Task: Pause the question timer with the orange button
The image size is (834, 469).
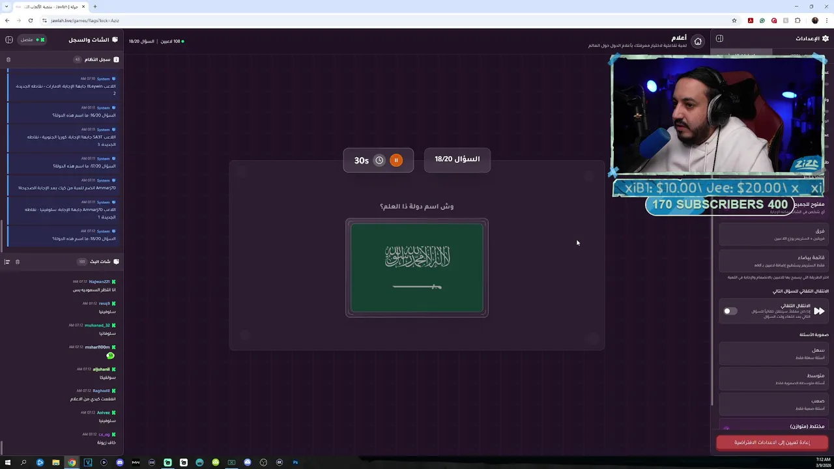Action: click(x=396, y=160)
